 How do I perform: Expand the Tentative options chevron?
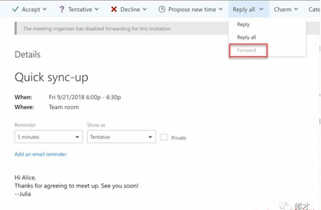(97, 9)
